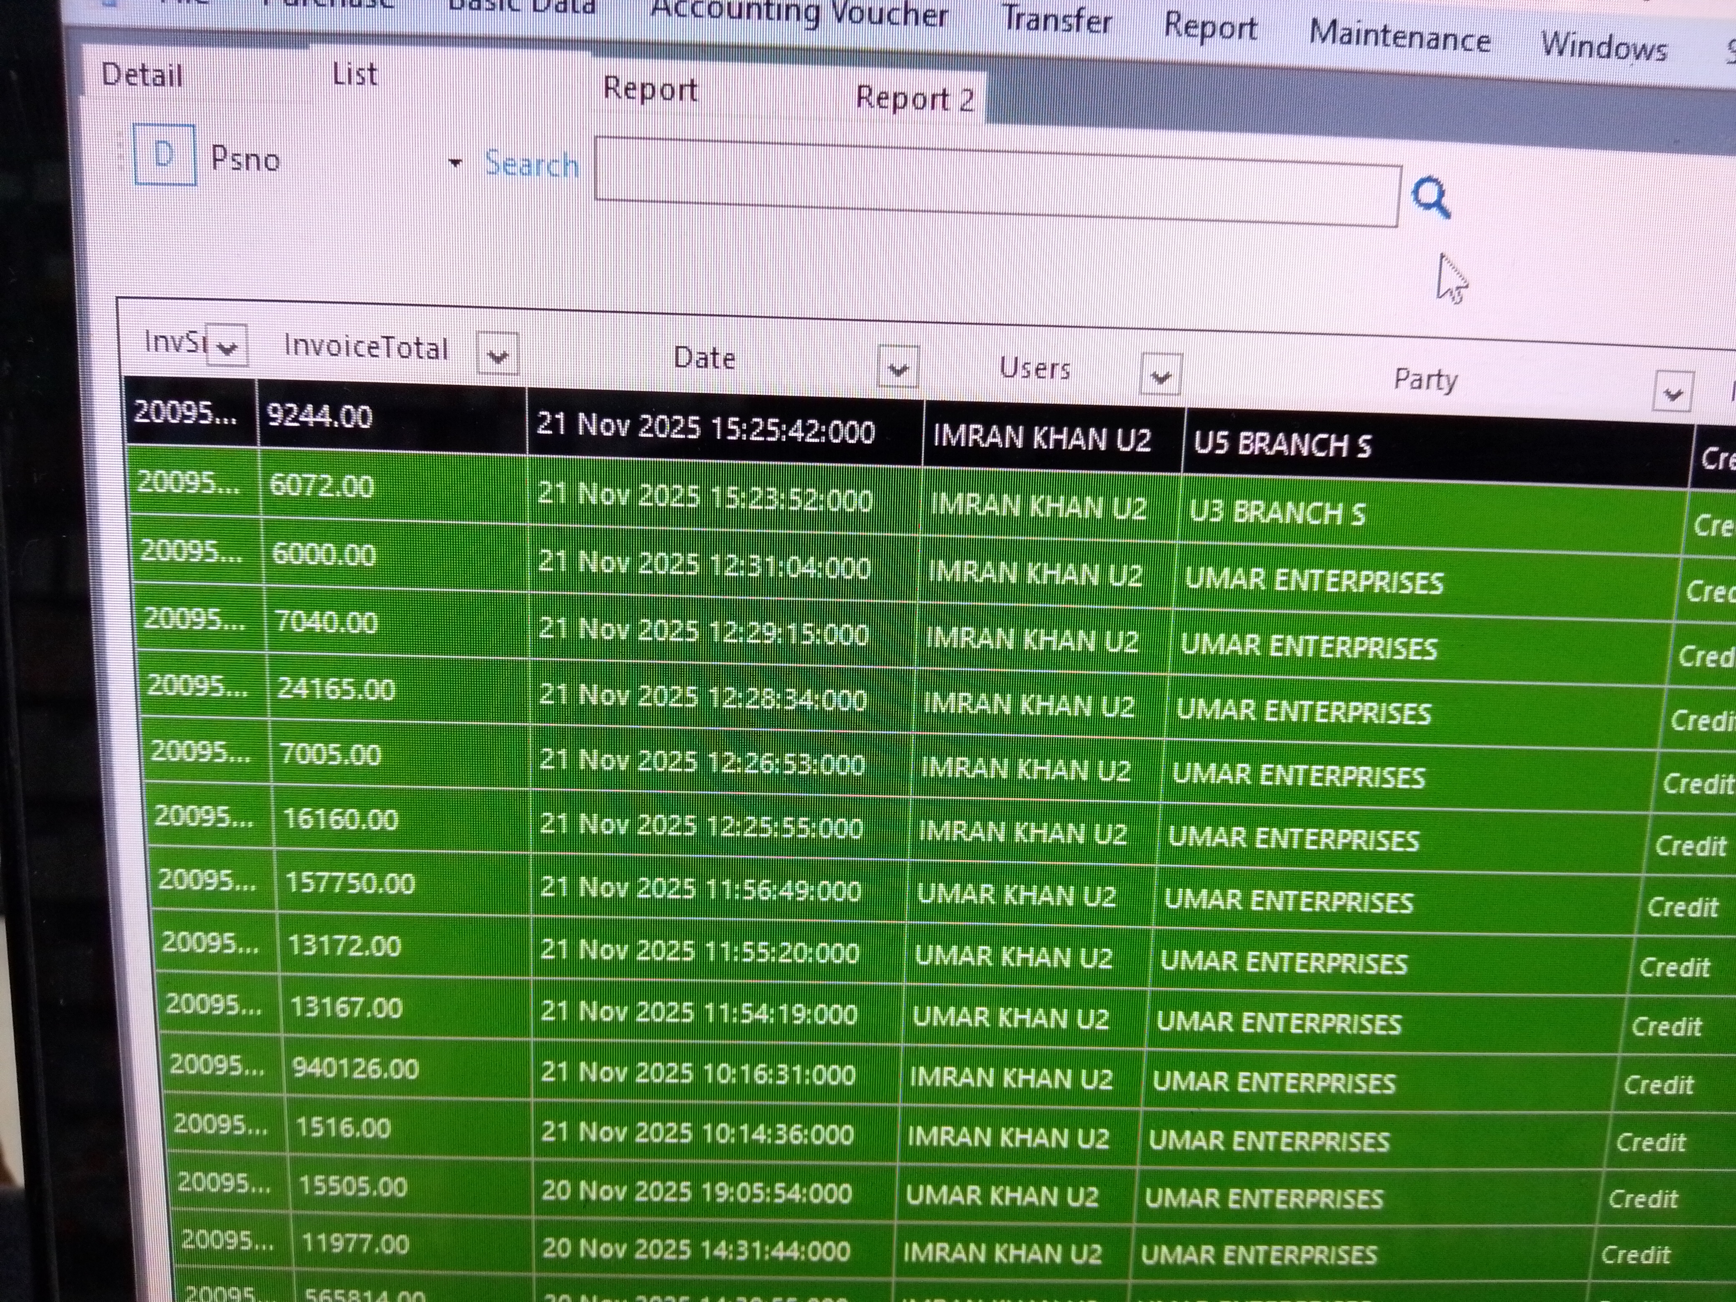This screenshot has width=1736, height=1302.
Task: Open the InvoiceTotal column filter dropdown
Action: pyautogui.click(x=497, y=356)
